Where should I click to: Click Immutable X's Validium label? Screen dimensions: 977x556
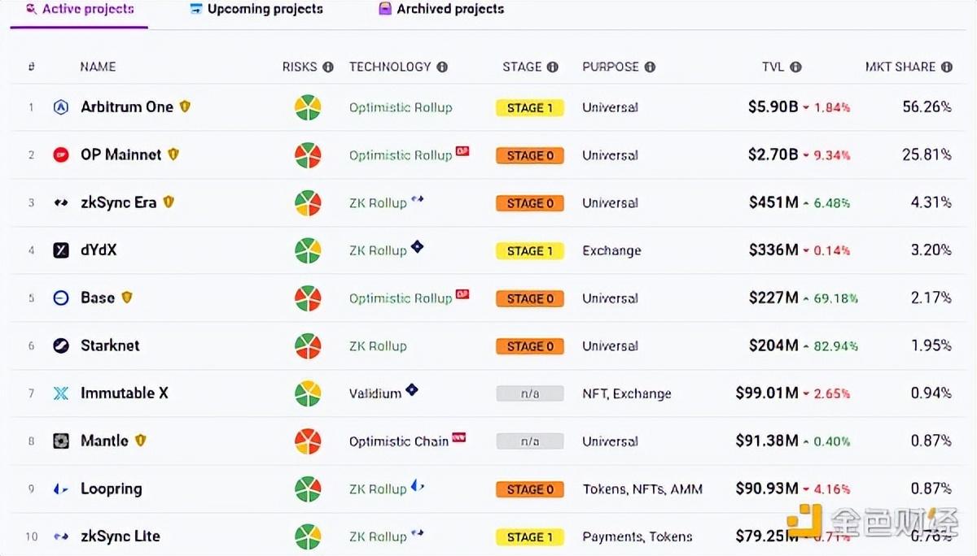tap(375, 393)
